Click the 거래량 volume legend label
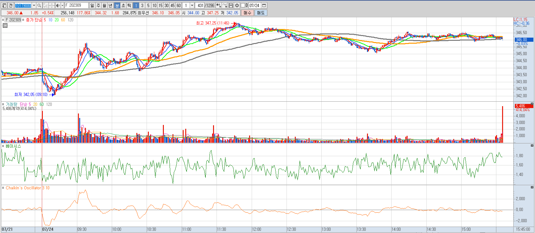 (11, 104)
